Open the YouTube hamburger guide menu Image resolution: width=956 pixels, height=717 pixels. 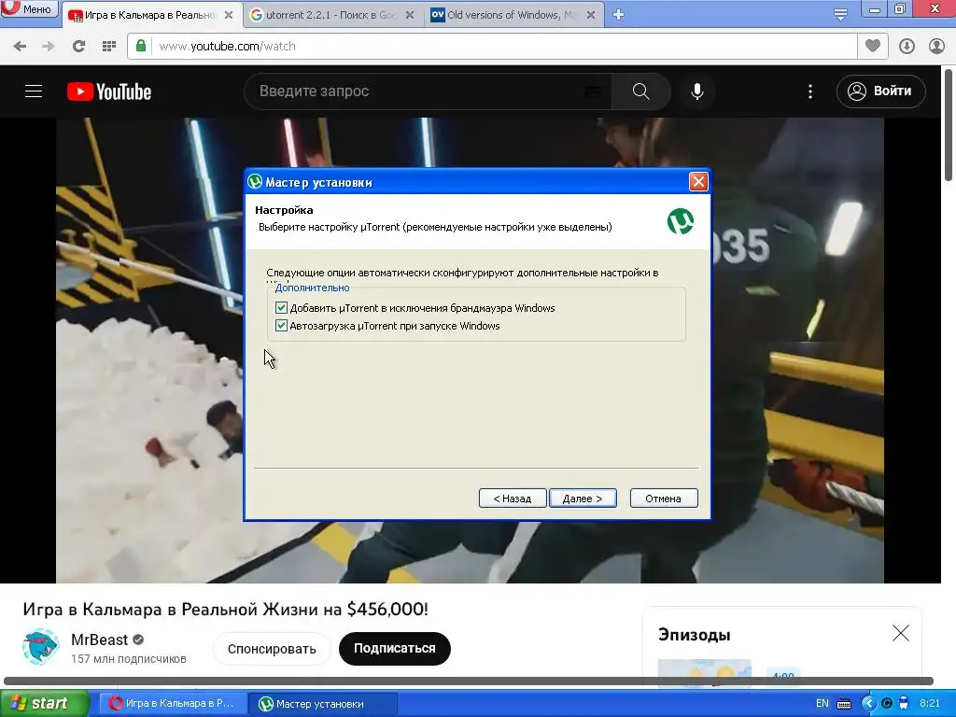[34, 91]
